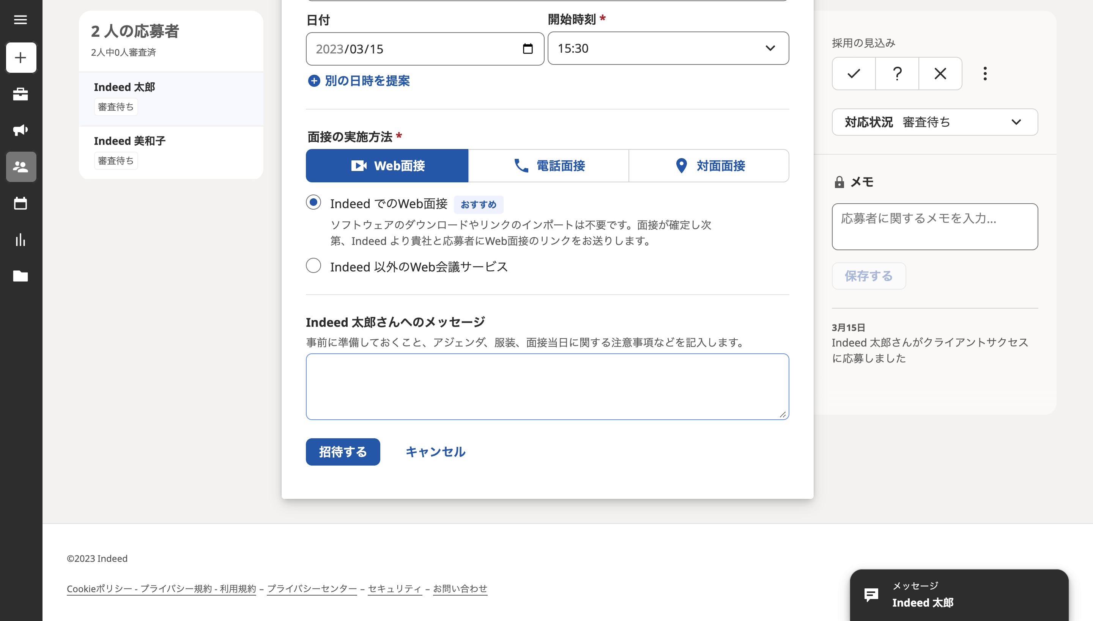Reject applicant with the X button
This screenshot has height=621, width=1093.
940,74
